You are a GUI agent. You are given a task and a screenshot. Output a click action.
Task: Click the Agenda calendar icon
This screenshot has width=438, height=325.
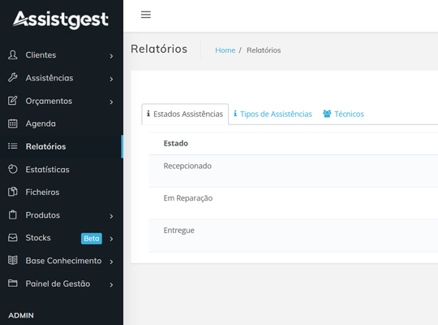pos(12,123)
